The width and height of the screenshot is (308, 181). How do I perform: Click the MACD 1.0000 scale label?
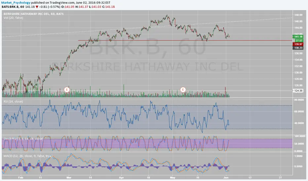pyautogui.click(x=298, y=156)
